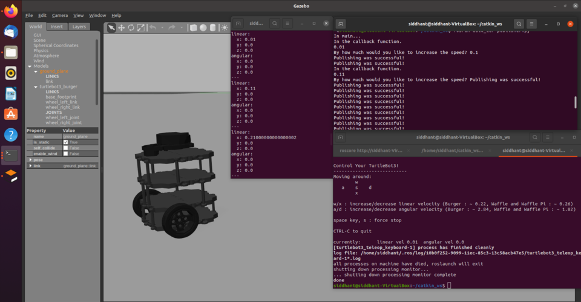Click the undo arrow in toolbar
The image size is (581, 302).
[153, 28]
